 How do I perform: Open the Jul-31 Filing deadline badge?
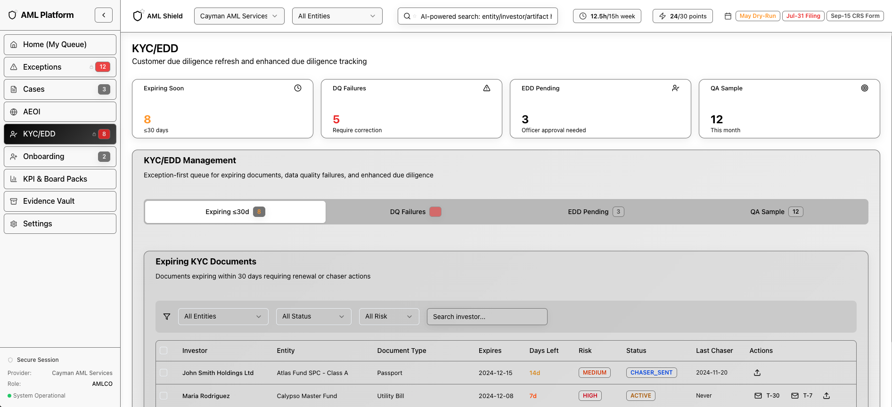[x=803, y=16]
